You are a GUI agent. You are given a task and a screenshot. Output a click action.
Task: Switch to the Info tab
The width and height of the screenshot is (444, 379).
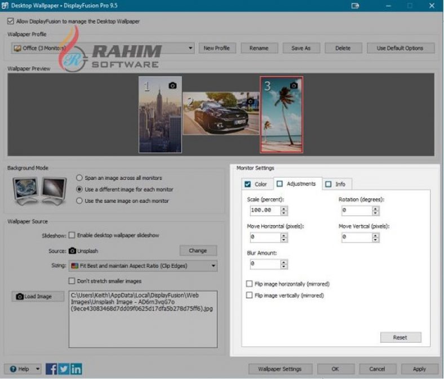point(336,184)
